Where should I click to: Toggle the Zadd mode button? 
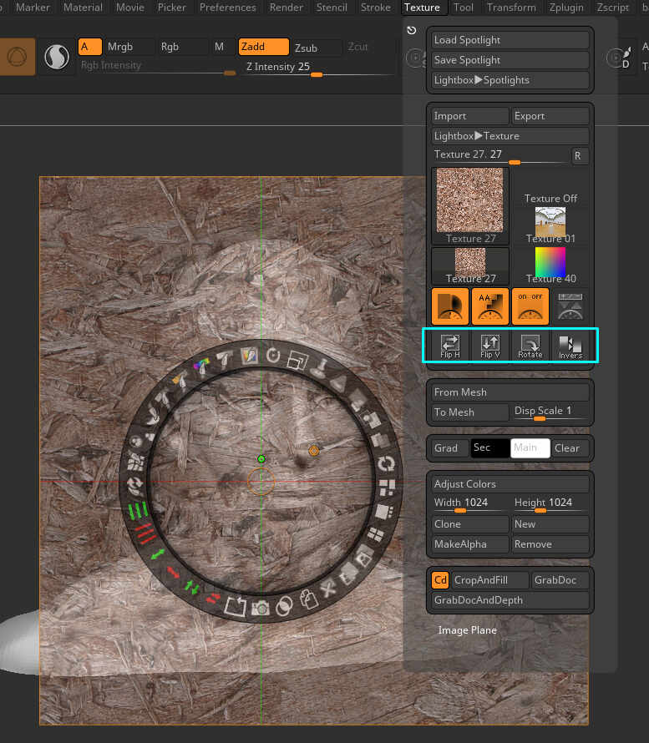263,48
